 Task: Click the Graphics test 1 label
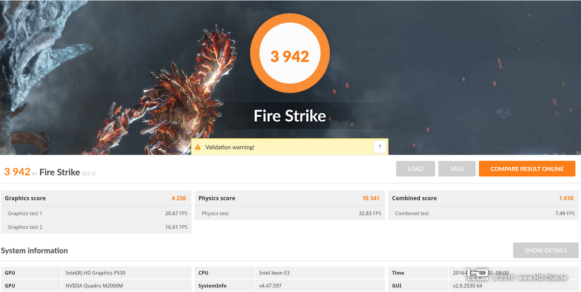pos(25,214)
